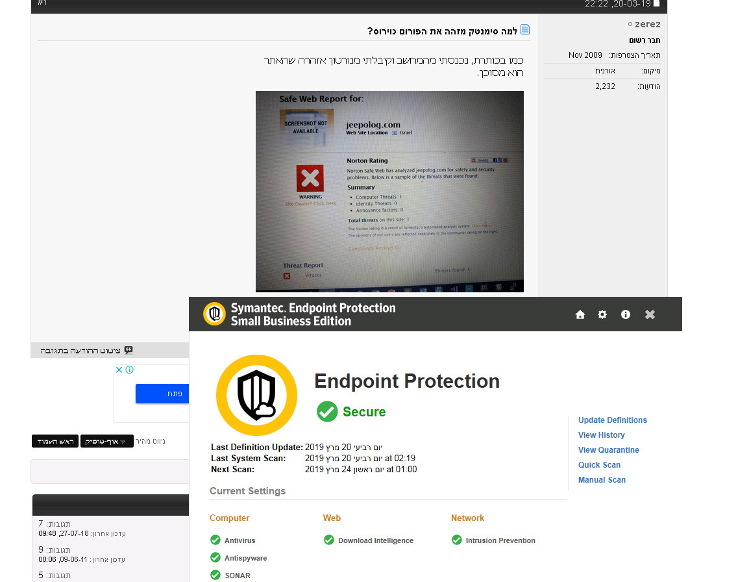Open the אוף-טופיק quick navigation dropdown
This screenshot has height=582, width=749.
[107, 441]
